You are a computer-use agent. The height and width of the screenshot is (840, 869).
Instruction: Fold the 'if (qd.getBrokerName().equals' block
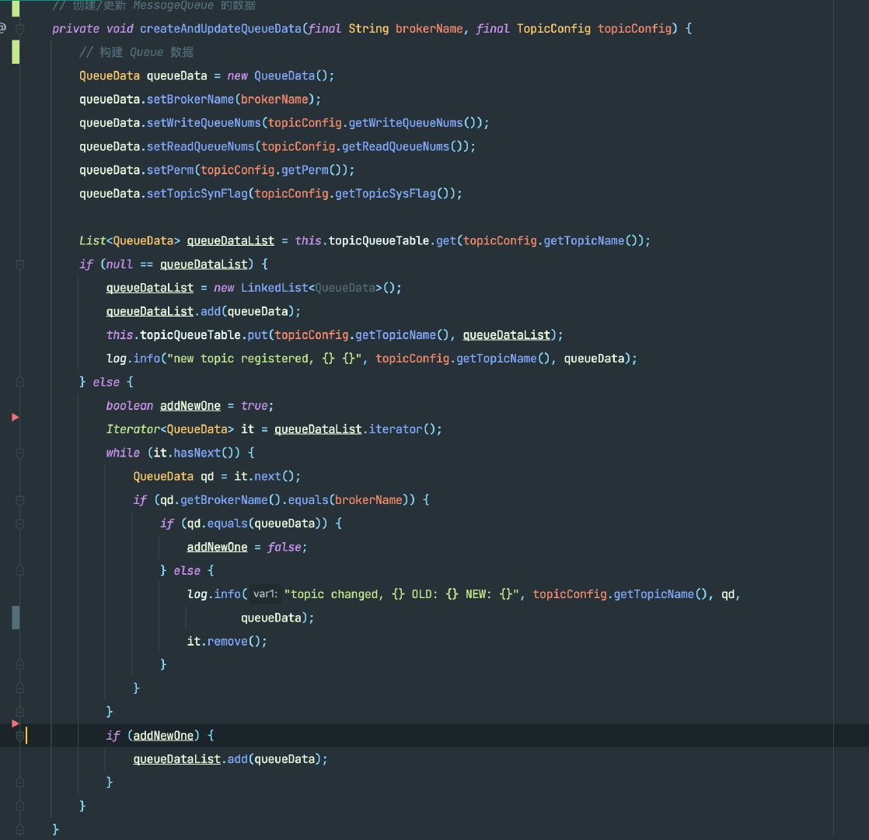[x=20, y=500]
